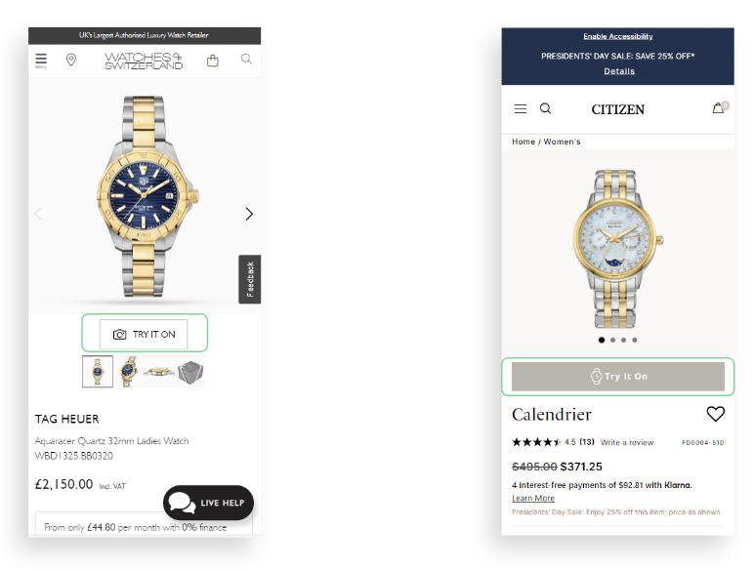Open the Watches of Switzerland hamburger menu

click(41, 61)
